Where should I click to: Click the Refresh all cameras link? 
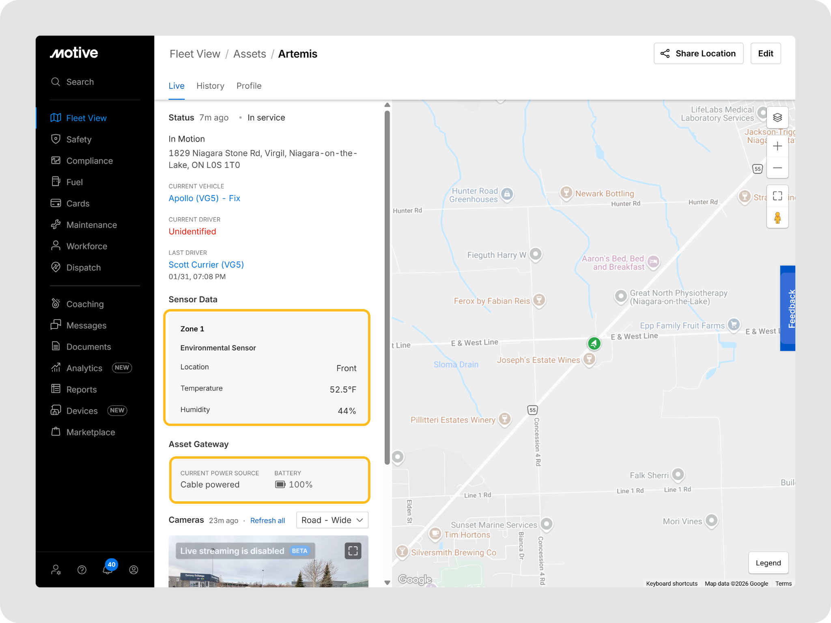267,520
